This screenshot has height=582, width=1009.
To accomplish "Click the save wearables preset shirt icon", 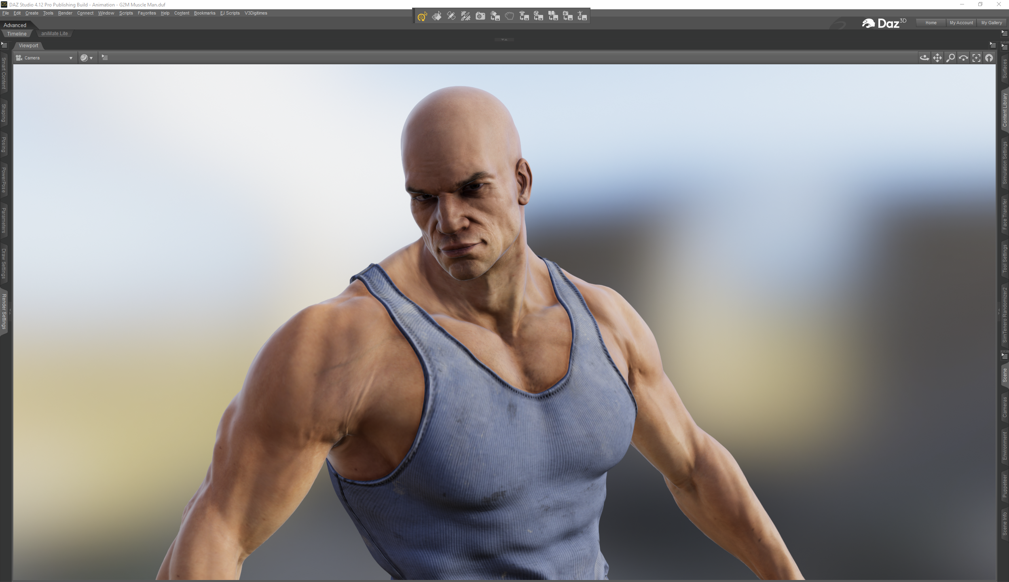I will [x=524, y=16].
